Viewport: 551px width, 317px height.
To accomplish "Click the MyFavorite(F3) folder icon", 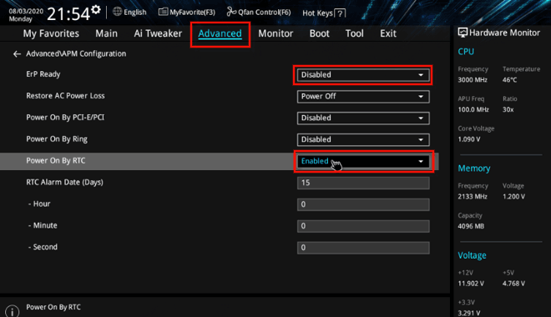I will (x=163, y=12).
